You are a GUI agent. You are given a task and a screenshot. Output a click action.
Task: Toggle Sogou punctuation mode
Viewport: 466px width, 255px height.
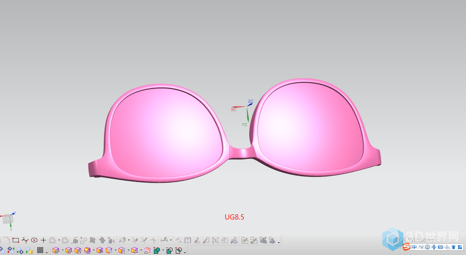point(421,247)
